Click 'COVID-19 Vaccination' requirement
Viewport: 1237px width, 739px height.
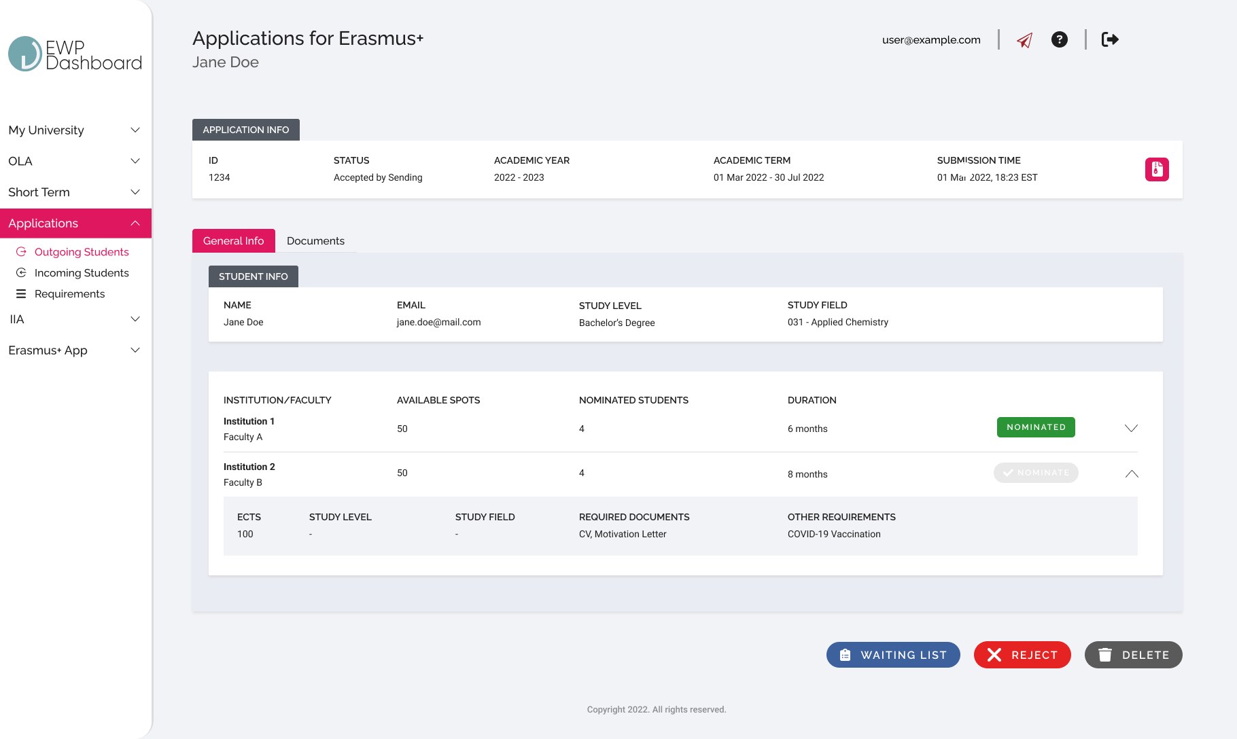point(834,534)
